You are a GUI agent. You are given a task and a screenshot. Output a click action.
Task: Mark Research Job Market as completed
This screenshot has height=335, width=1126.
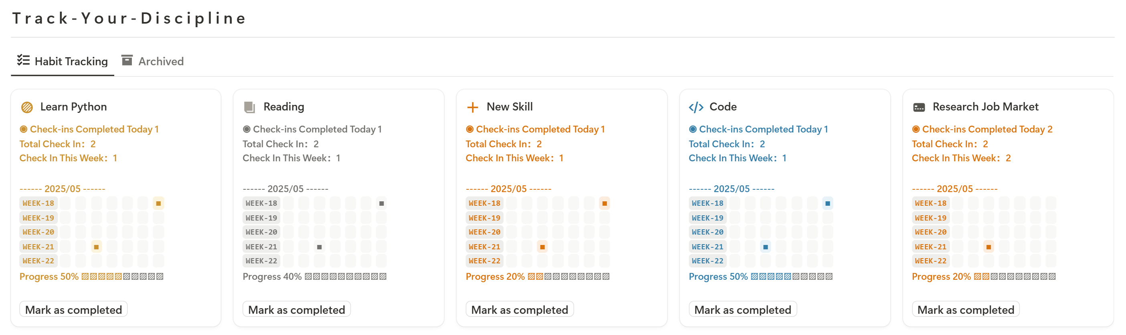(966, 309)
